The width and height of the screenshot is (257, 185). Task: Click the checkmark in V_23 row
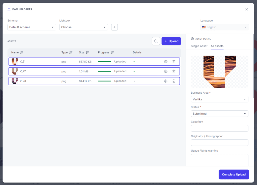coord(135,81)
